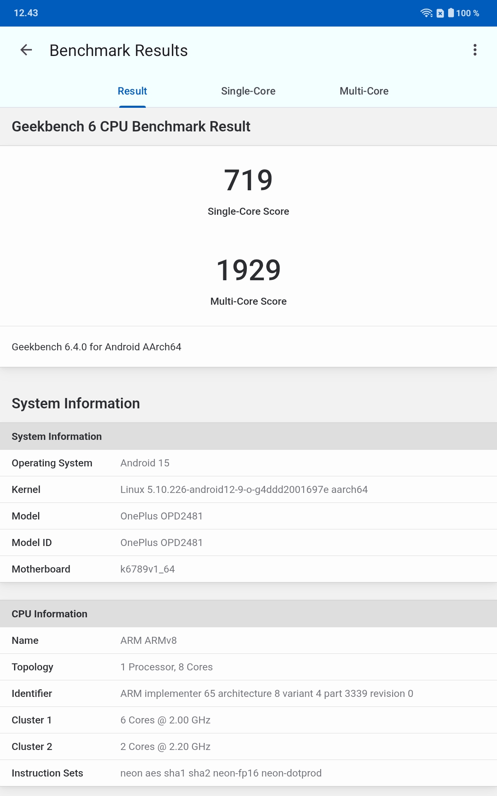Tap the ARM implementer identifier value
The image size is (497, 796).
coord(267,694)
